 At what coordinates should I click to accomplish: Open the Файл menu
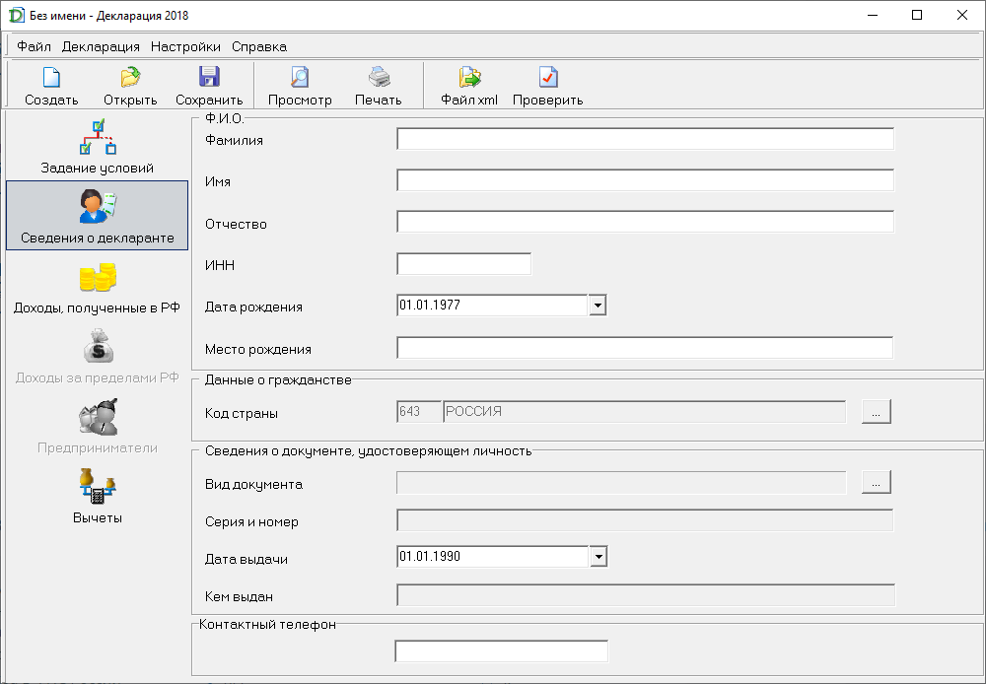pyautogui.click(x=34, y=46)
